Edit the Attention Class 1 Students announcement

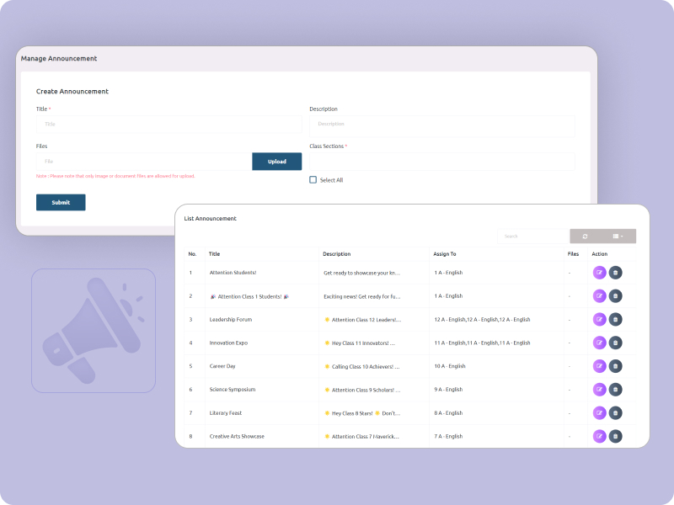point(599,295)
